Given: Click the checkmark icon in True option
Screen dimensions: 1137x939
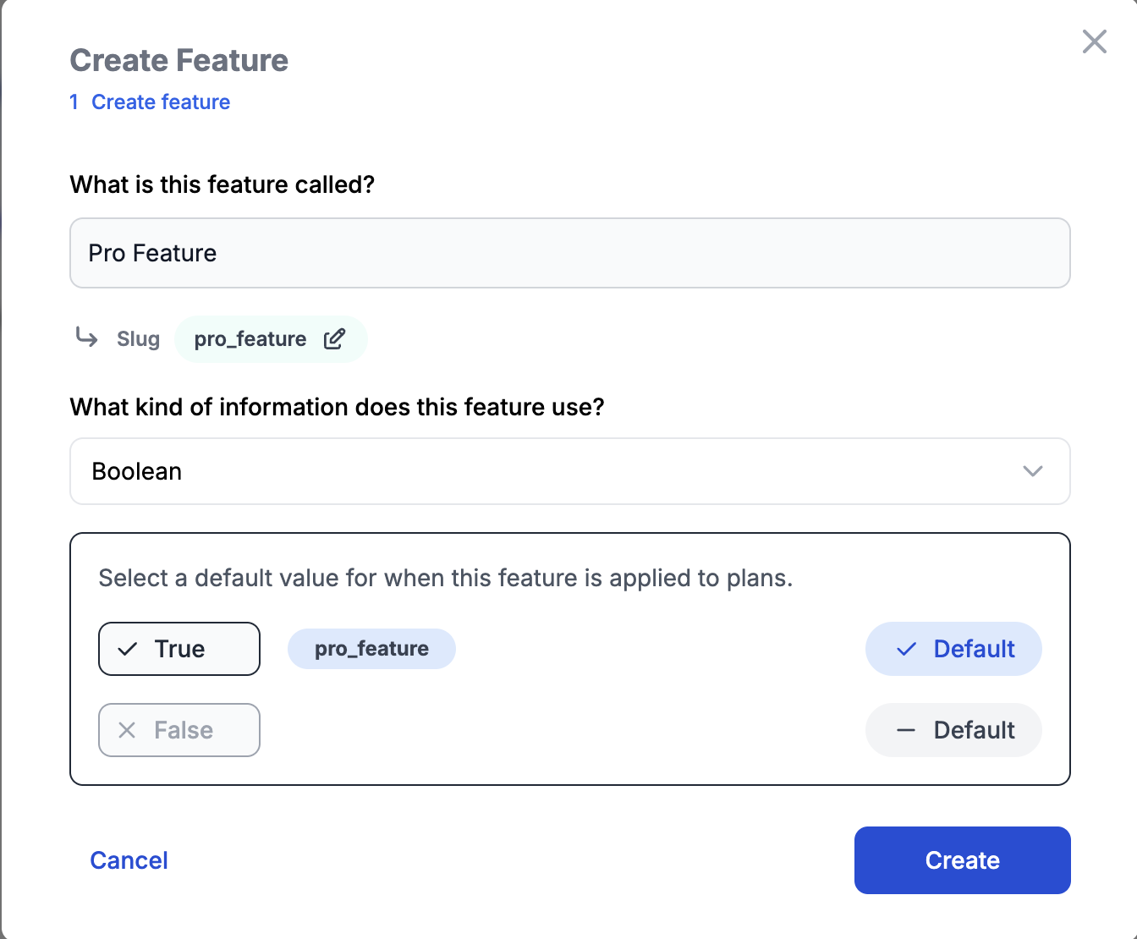Looking at the screenshot, I should (128, 649).
